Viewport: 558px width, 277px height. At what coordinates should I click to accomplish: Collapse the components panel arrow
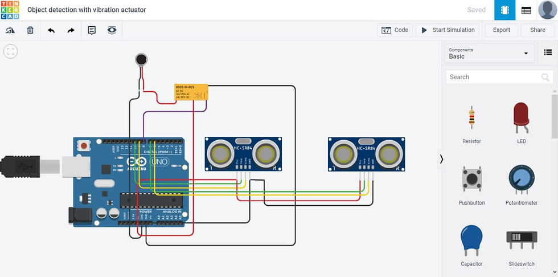tap(441, 159)
